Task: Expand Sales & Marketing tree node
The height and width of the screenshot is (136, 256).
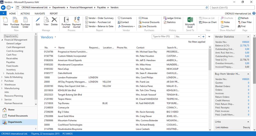Action: tap(2, 77)
